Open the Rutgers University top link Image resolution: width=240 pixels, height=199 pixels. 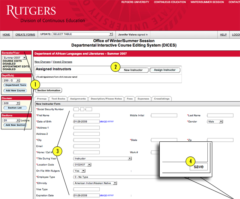coord(135,2)
